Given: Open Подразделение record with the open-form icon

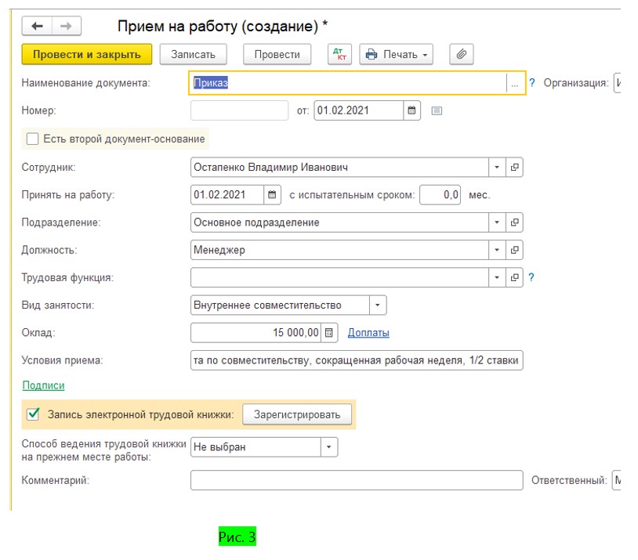Looking at the screenshot, I should [514, 222].
